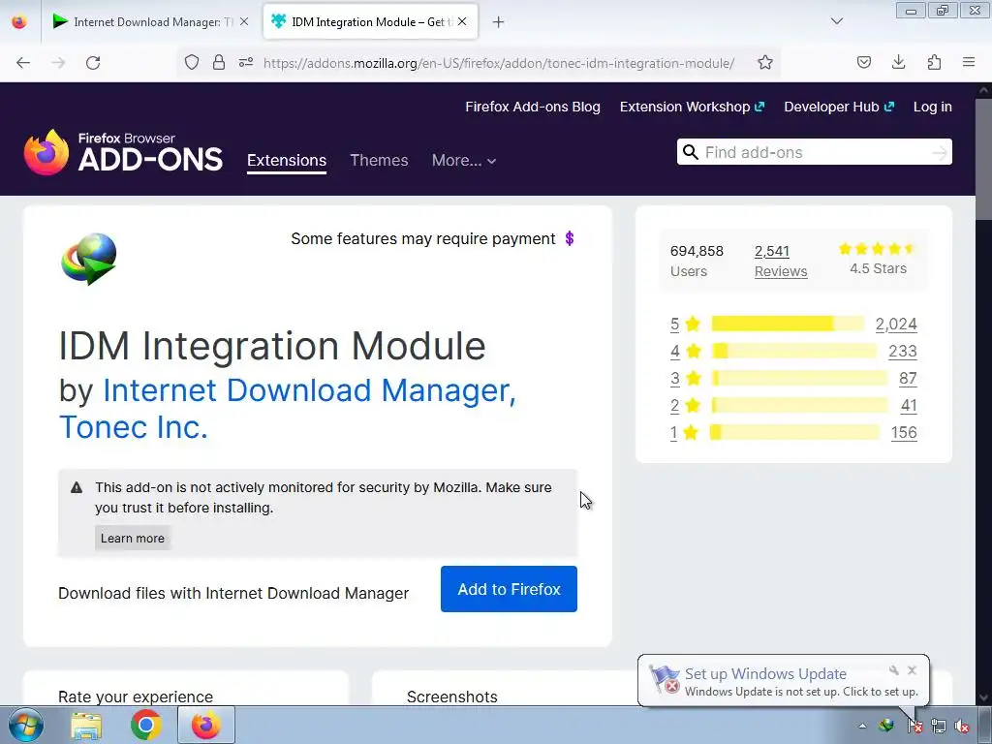Open the Tonec Inc. author link
992x744 pixels.
(133, 427)
